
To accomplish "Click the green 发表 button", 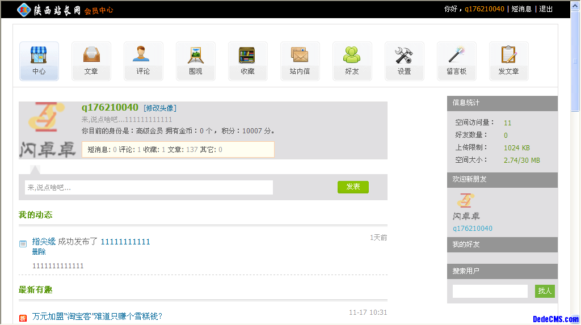I will [353, 187].
